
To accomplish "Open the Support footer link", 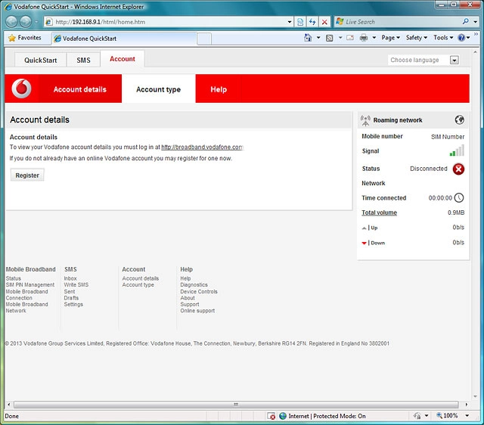I will click(190, 304).
